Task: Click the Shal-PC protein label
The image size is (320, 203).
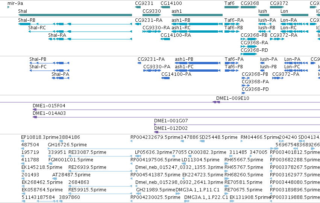Action: [38, 66]
